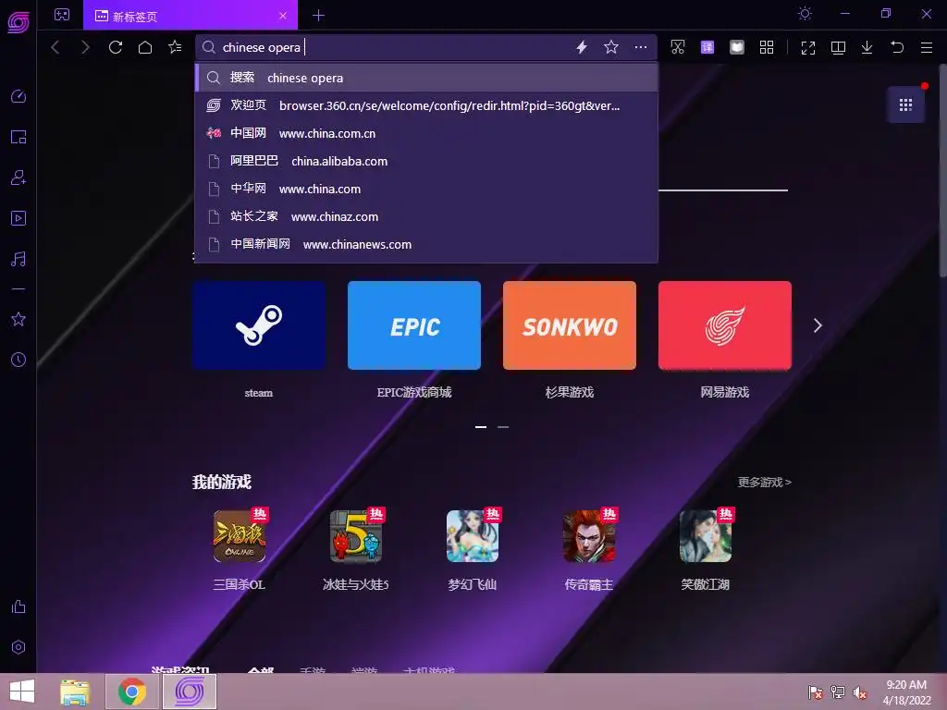The image size is (947, 710).
Task: Open the EPIC游戏商城 tile
Action: pyautogui.click(x=414, y=325)
